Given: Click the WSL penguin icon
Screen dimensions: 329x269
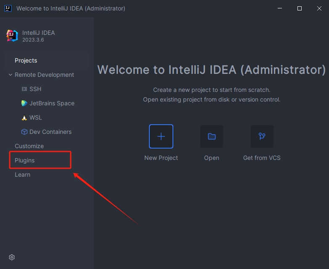Looking at the screenshot, I should pyautogui.click(x=24, y=118).
